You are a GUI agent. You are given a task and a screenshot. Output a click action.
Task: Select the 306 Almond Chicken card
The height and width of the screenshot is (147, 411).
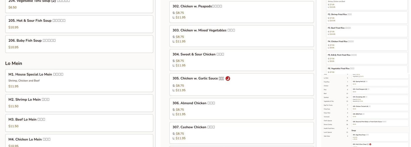241,109
